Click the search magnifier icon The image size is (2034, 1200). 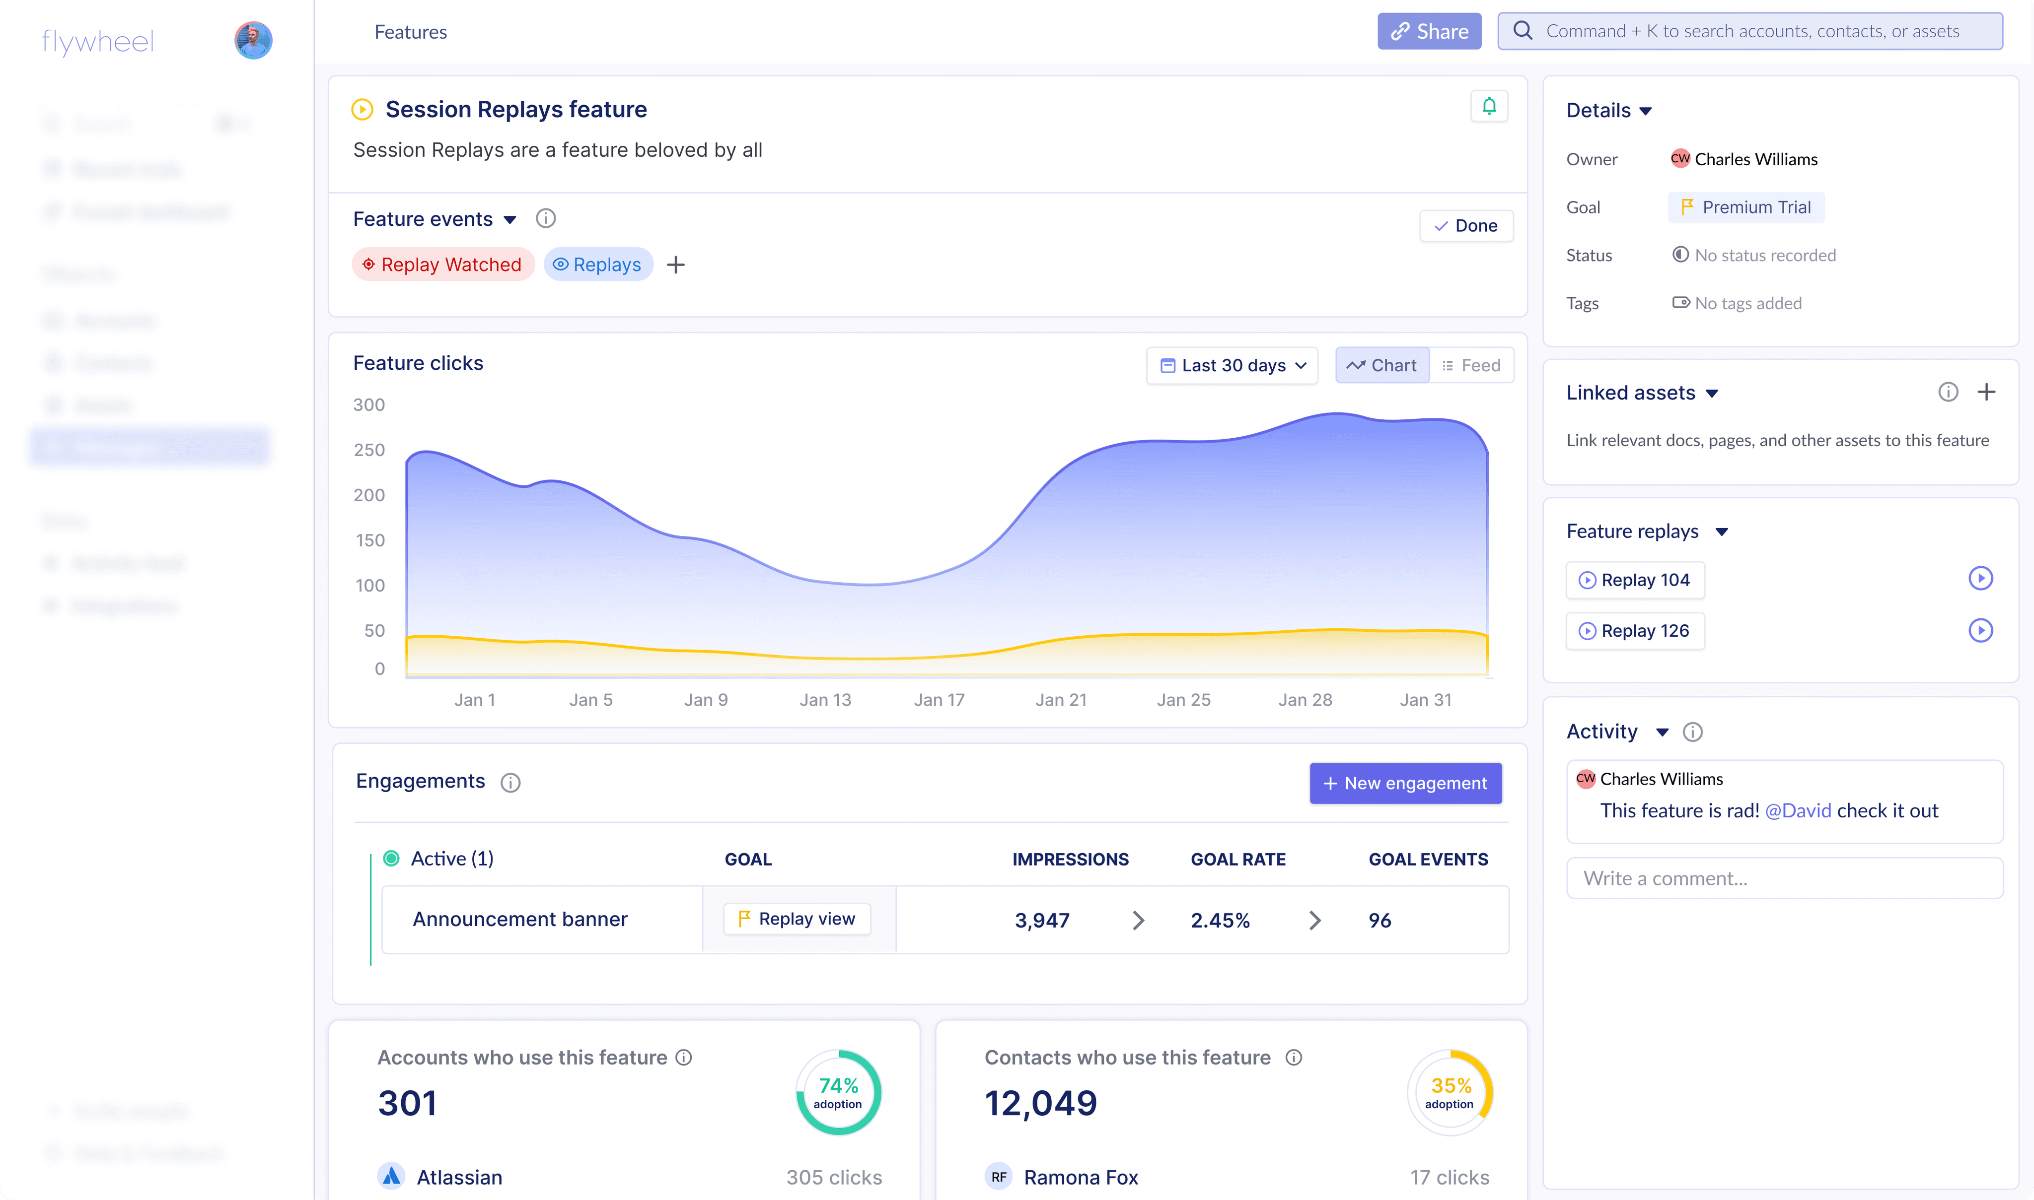pyautogui.click(x=1522, y=31)
